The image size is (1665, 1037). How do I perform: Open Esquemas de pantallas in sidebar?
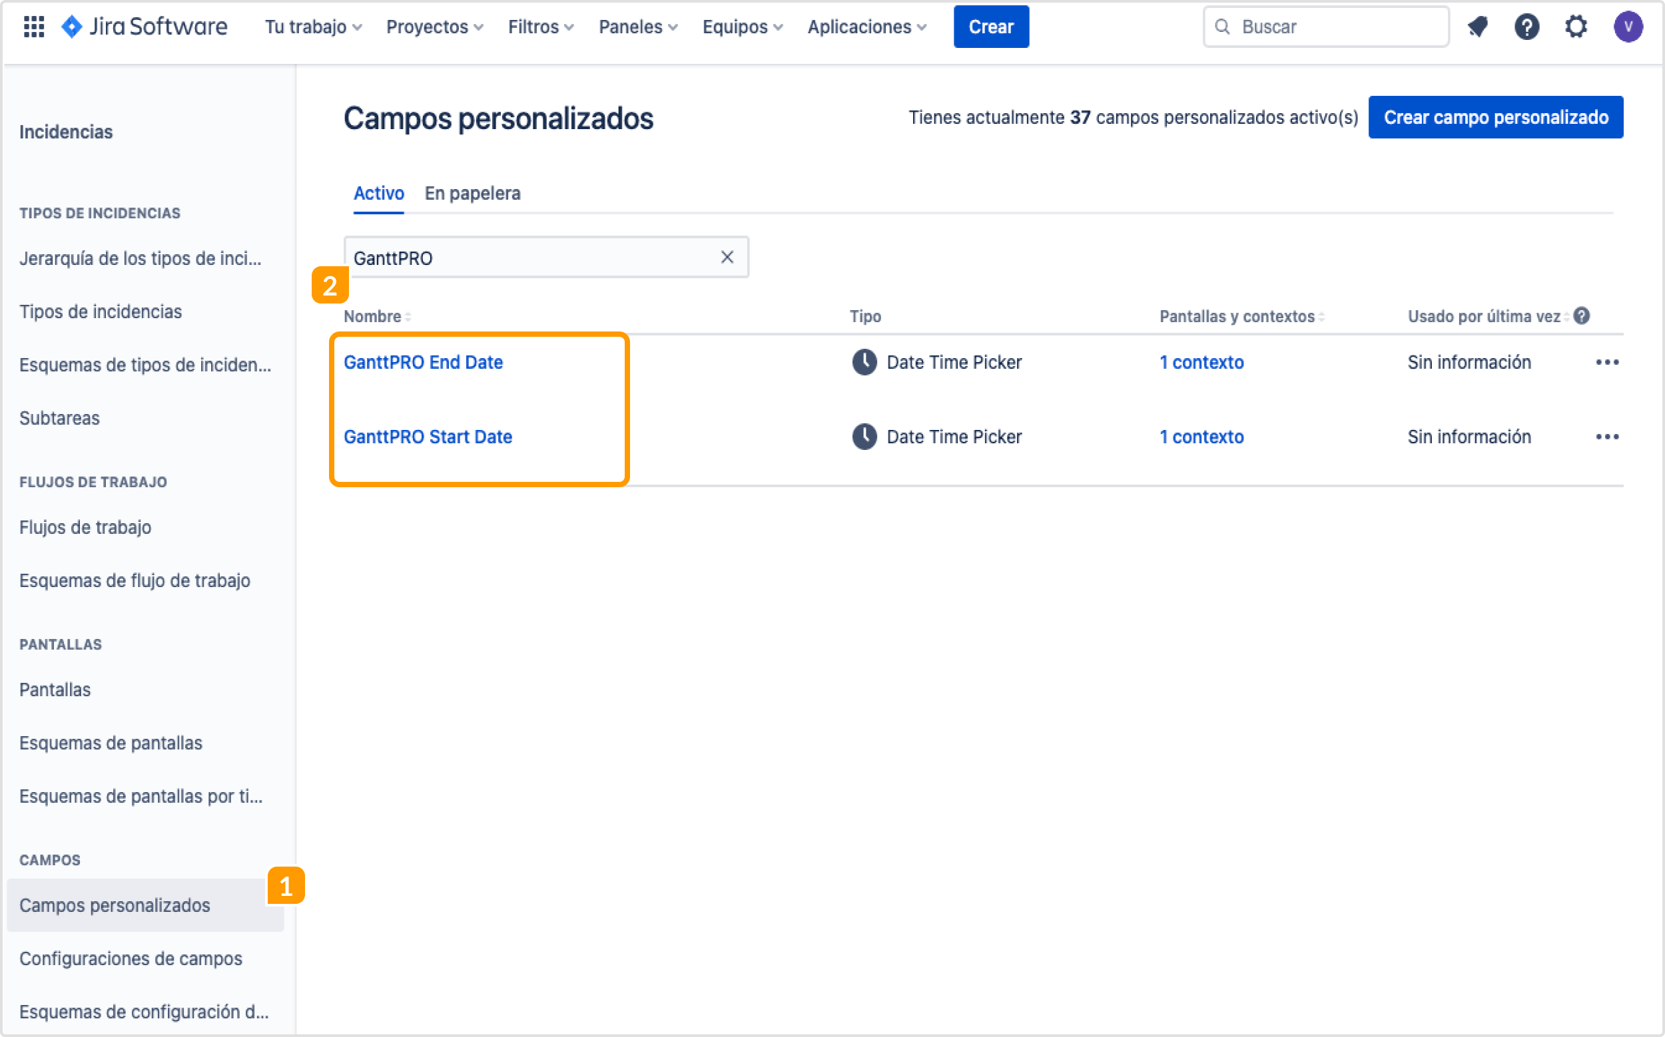coord(111,743)
